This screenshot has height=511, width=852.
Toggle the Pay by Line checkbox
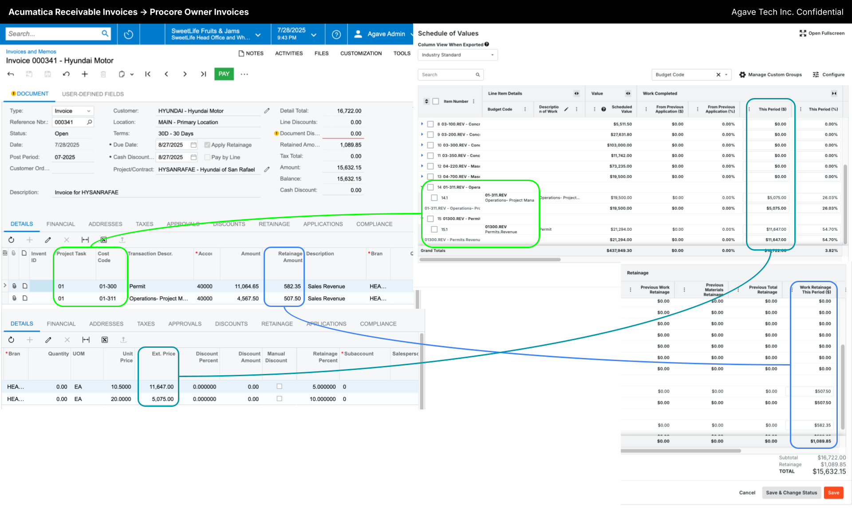point(207,157)
